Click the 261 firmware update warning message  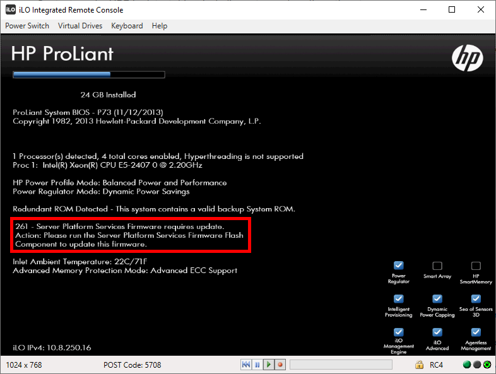[131, 235]
